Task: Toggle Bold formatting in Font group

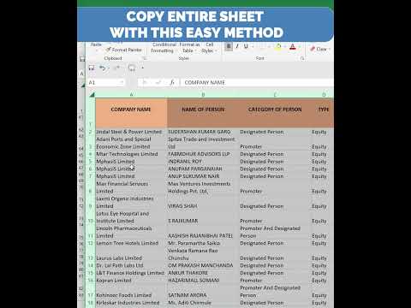Action: (x=229, y=46)
